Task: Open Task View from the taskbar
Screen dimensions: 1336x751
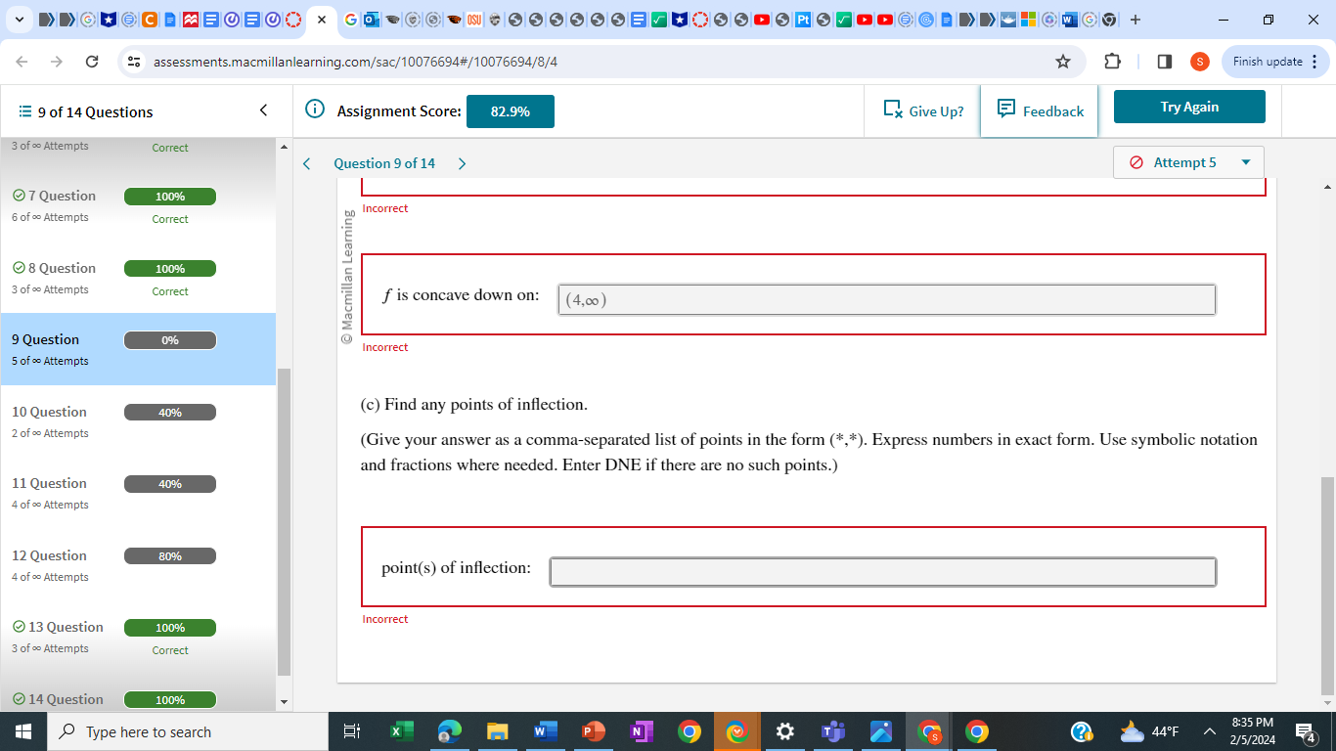Action: point(353,731)
